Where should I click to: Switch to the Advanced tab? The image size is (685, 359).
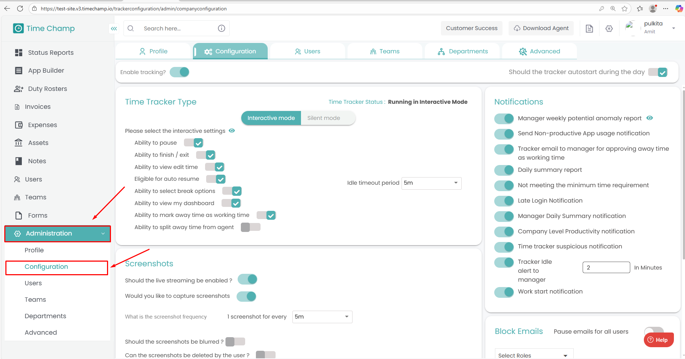539,51
